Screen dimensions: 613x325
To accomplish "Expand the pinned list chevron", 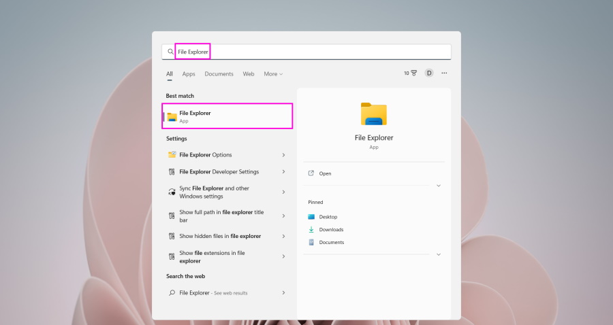I will click(x=438, y=254).
